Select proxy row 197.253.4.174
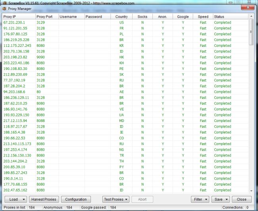Viewport: 258px width, 211px height. (x=125, y=149)
